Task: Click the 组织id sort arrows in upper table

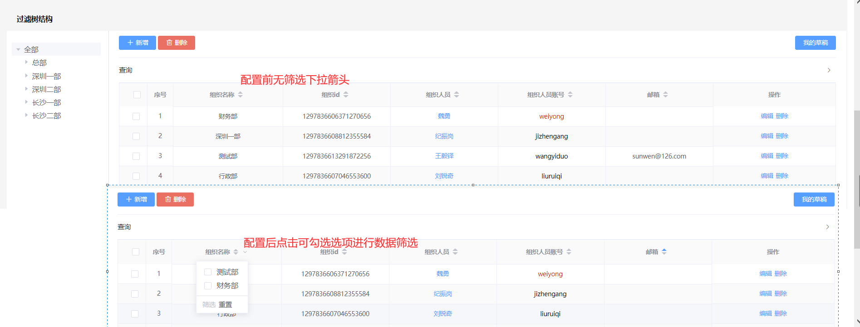Action: point(346,95)
